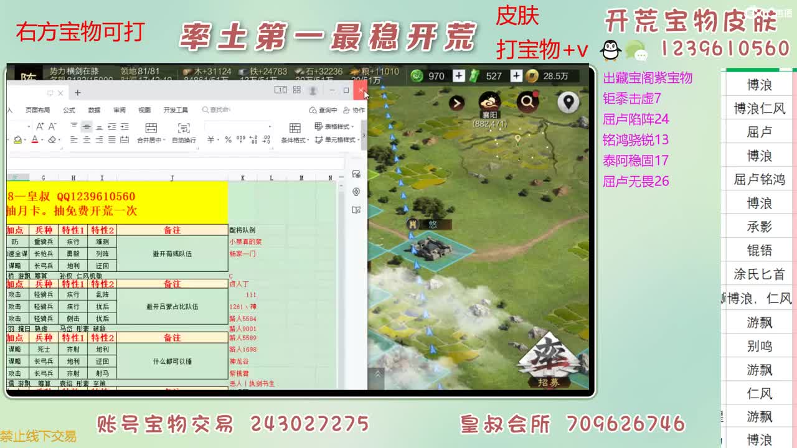Open 条件格式 conditional formatting menu
Image resolution: width=797 pixels, height=448 pixels.
[x=295, y=133]
